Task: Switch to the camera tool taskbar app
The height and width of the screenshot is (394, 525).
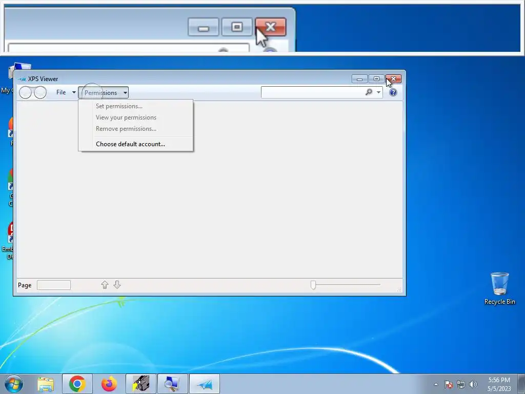Action: pos(141,384)
